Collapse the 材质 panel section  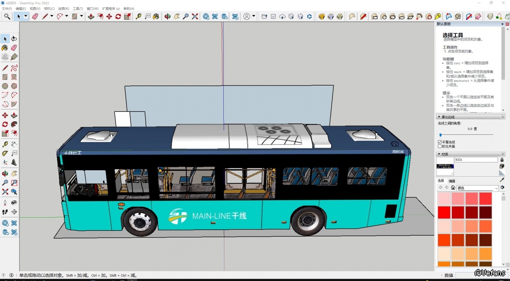point(440,154)
